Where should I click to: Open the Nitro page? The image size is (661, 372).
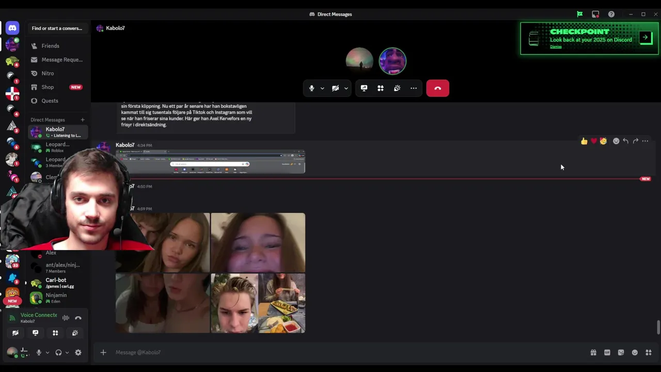click(58, 73)
